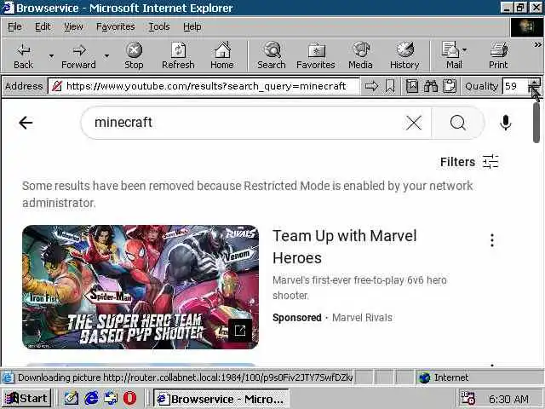The height and width of the screenshot is (409, 545).
Task: Open the Favorites toolbar pane
Action: point(316,56)
